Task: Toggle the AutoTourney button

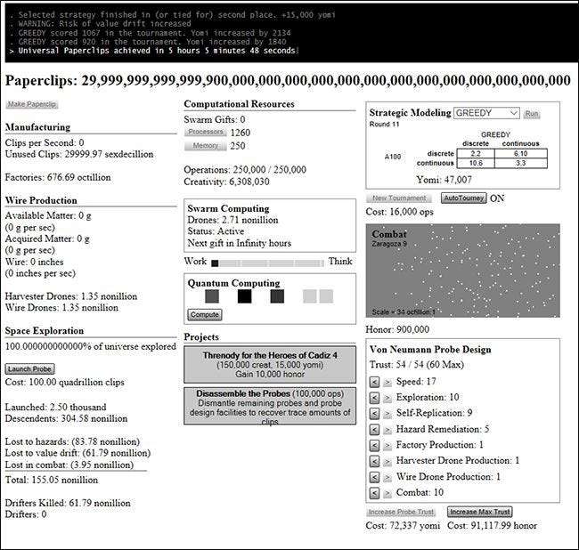Action: [x=464, y=198]
